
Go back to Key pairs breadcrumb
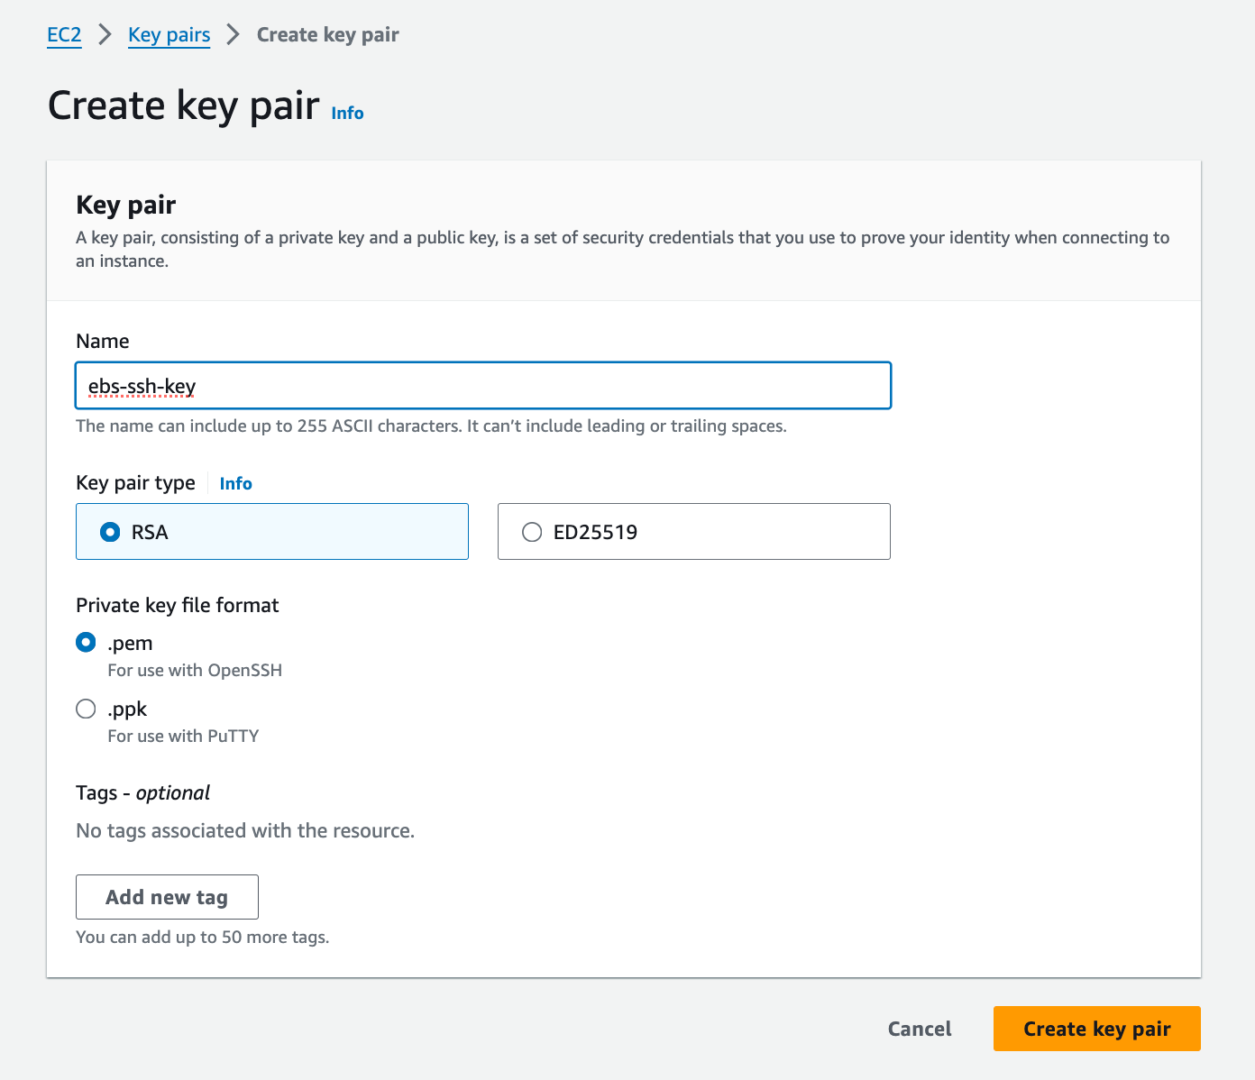(169, 35)
